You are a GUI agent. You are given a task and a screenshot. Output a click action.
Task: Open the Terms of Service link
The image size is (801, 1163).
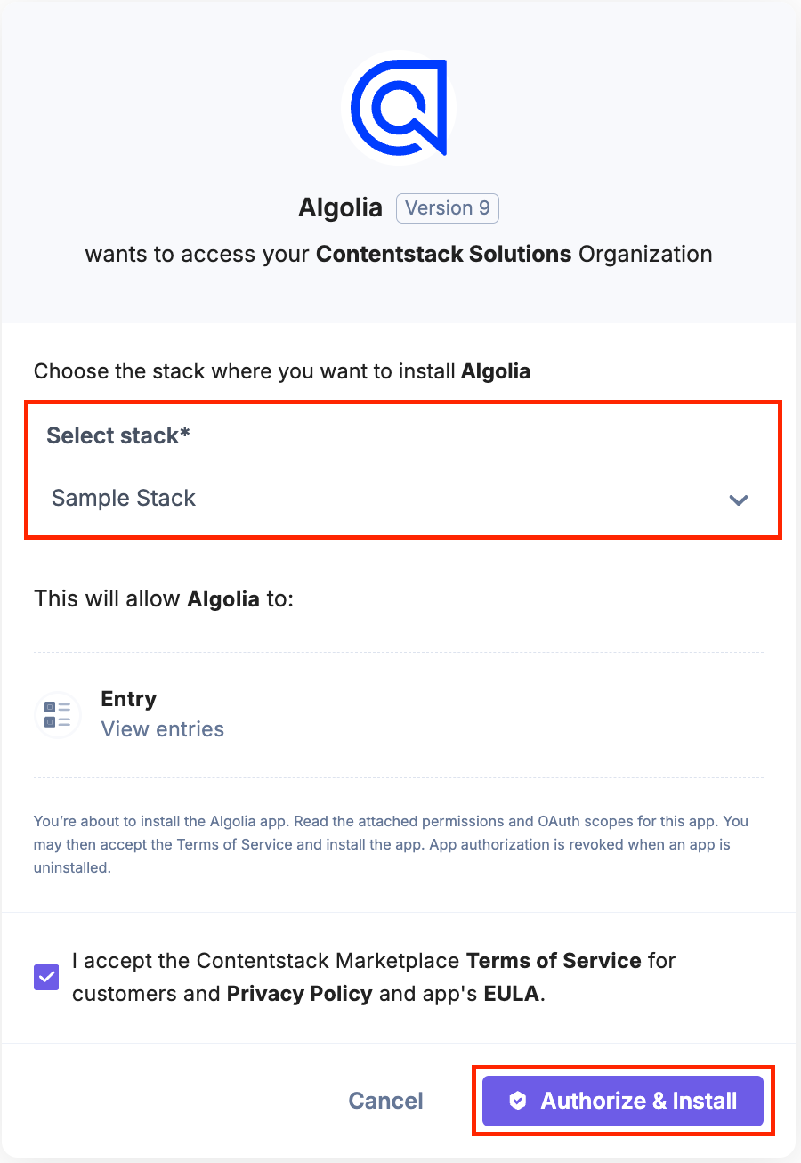tap(554, 961)
